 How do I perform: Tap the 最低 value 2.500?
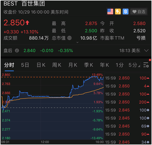[x=91, y=31]
